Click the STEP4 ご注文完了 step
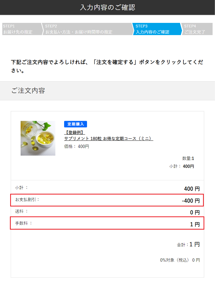Viewport: 215px width, 282px height. pyautogui.click(x=196, y=29)
